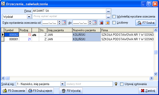Click the szukany tekst search field
Image resolution: width=159 pixels, height=95 pixels.
[89, 84]
